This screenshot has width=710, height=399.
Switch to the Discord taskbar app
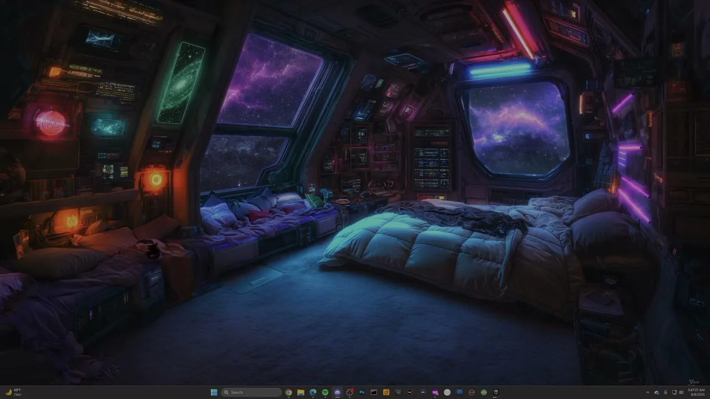coord(337,392)
